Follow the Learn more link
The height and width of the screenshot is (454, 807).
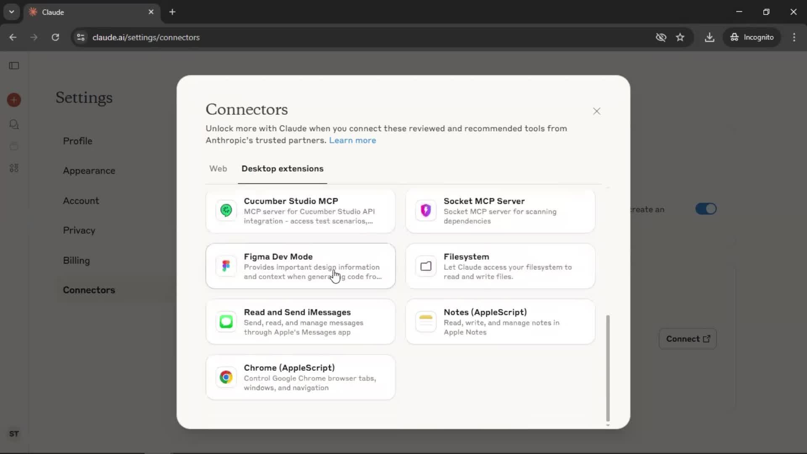352,140
